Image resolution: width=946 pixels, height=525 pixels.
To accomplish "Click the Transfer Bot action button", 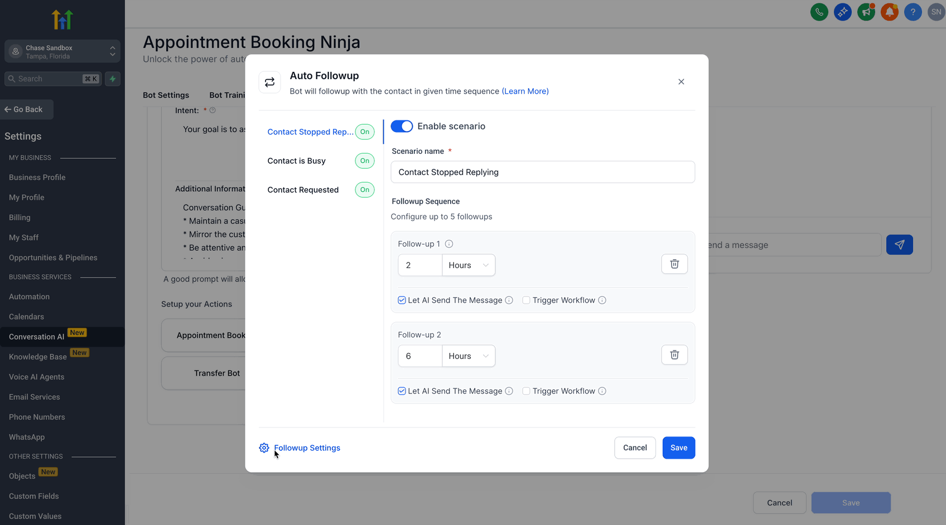I will point(204,373).
